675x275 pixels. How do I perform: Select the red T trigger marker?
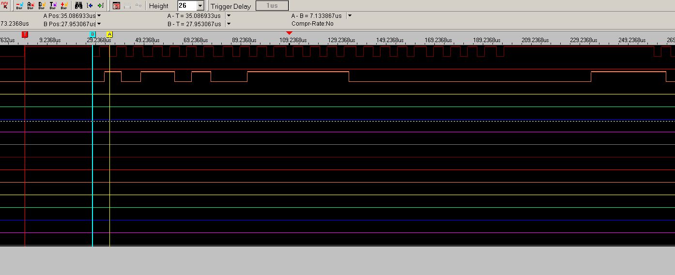[x=25, y=34]
